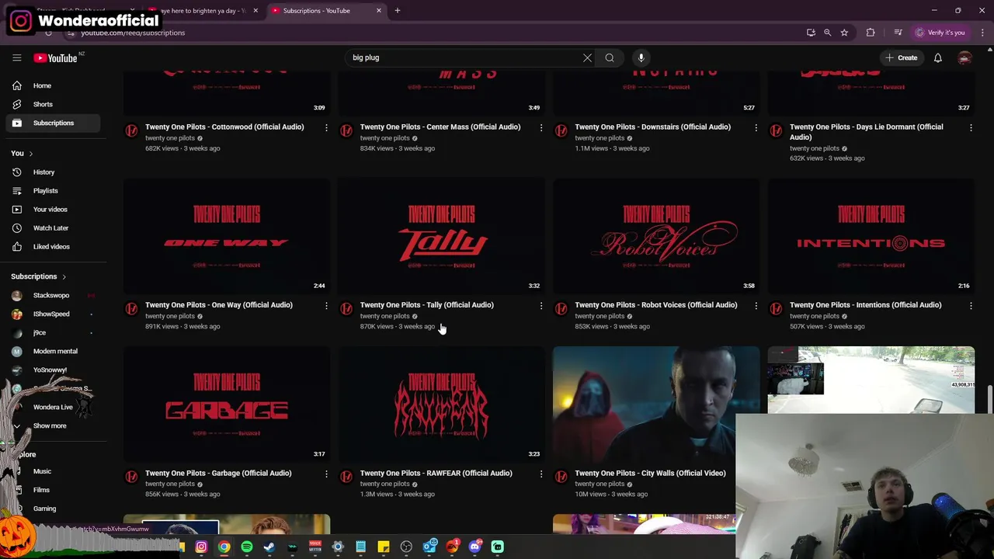
Task: Play the Garbage video thumbnail
Action: [227, 404]
